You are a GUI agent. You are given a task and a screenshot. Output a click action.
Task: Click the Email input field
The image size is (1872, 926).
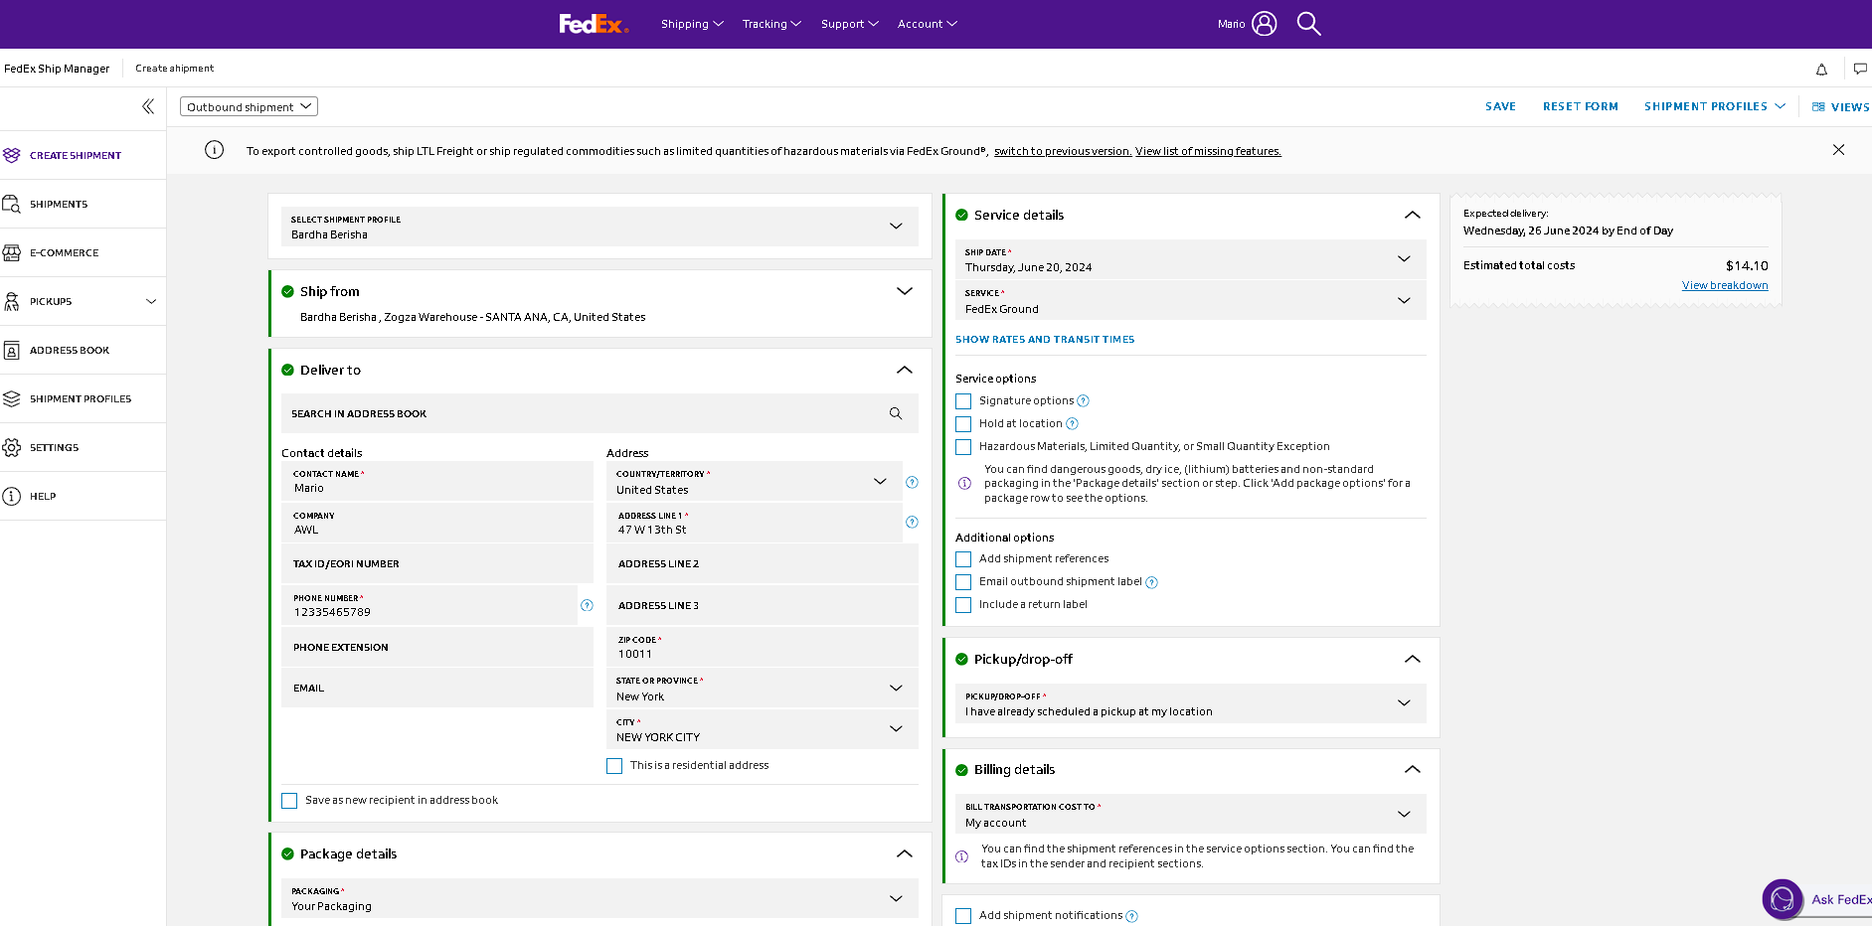pyautogui.click(x=437, y=688)
